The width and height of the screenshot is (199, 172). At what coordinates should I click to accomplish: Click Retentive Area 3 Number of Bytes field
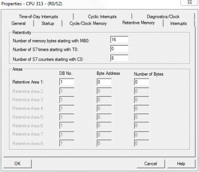[142, 100]
